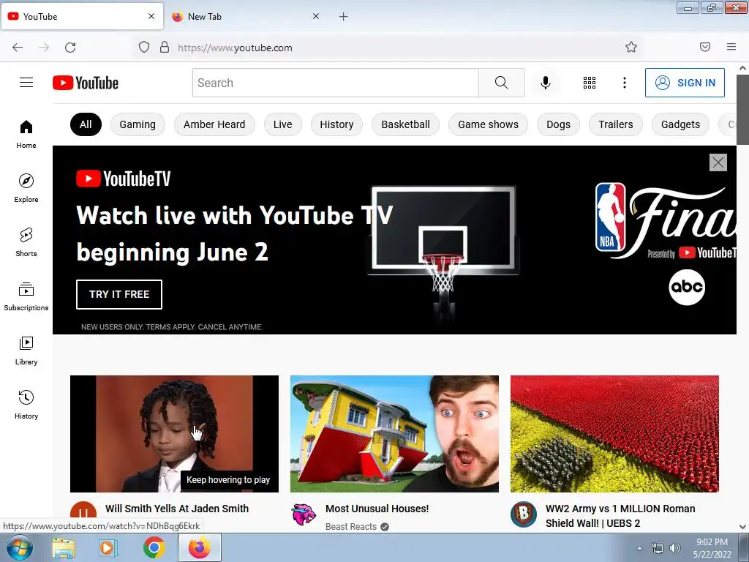The width and height of the screenshot is (749, 562).
Task: Open Save to Pocket icon
Action: [705, 47]
